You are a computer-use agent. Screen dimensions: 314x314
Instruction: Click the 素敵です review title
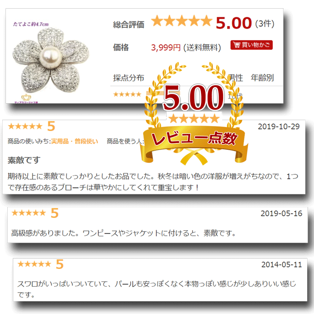coord(24,160)
